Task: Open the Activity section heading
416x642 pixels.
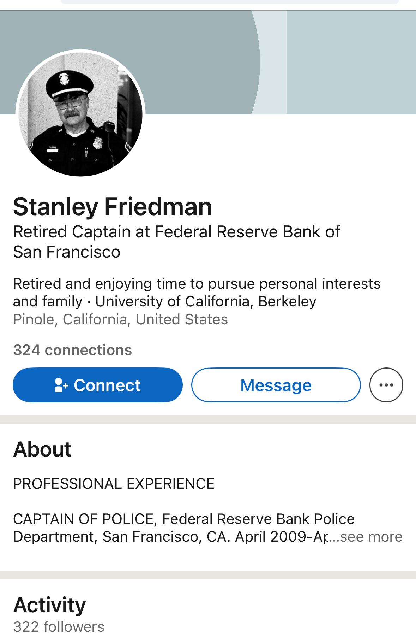Action: pos(49,605)
